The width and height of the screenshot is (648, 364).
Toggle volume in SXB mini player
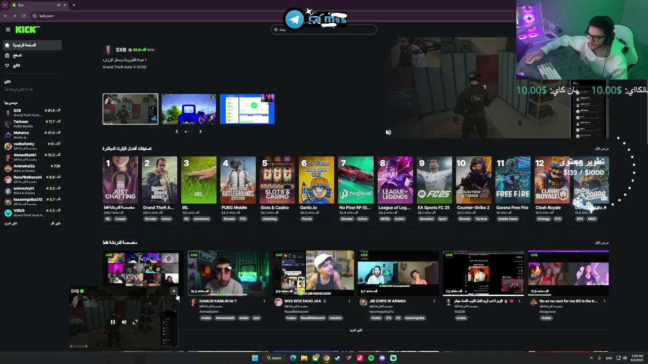(x=124, y=322)
